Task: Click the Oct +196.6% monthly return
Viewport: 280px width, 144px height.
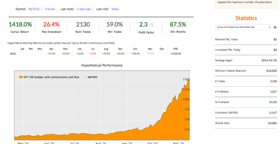Action: pos(135,54)
